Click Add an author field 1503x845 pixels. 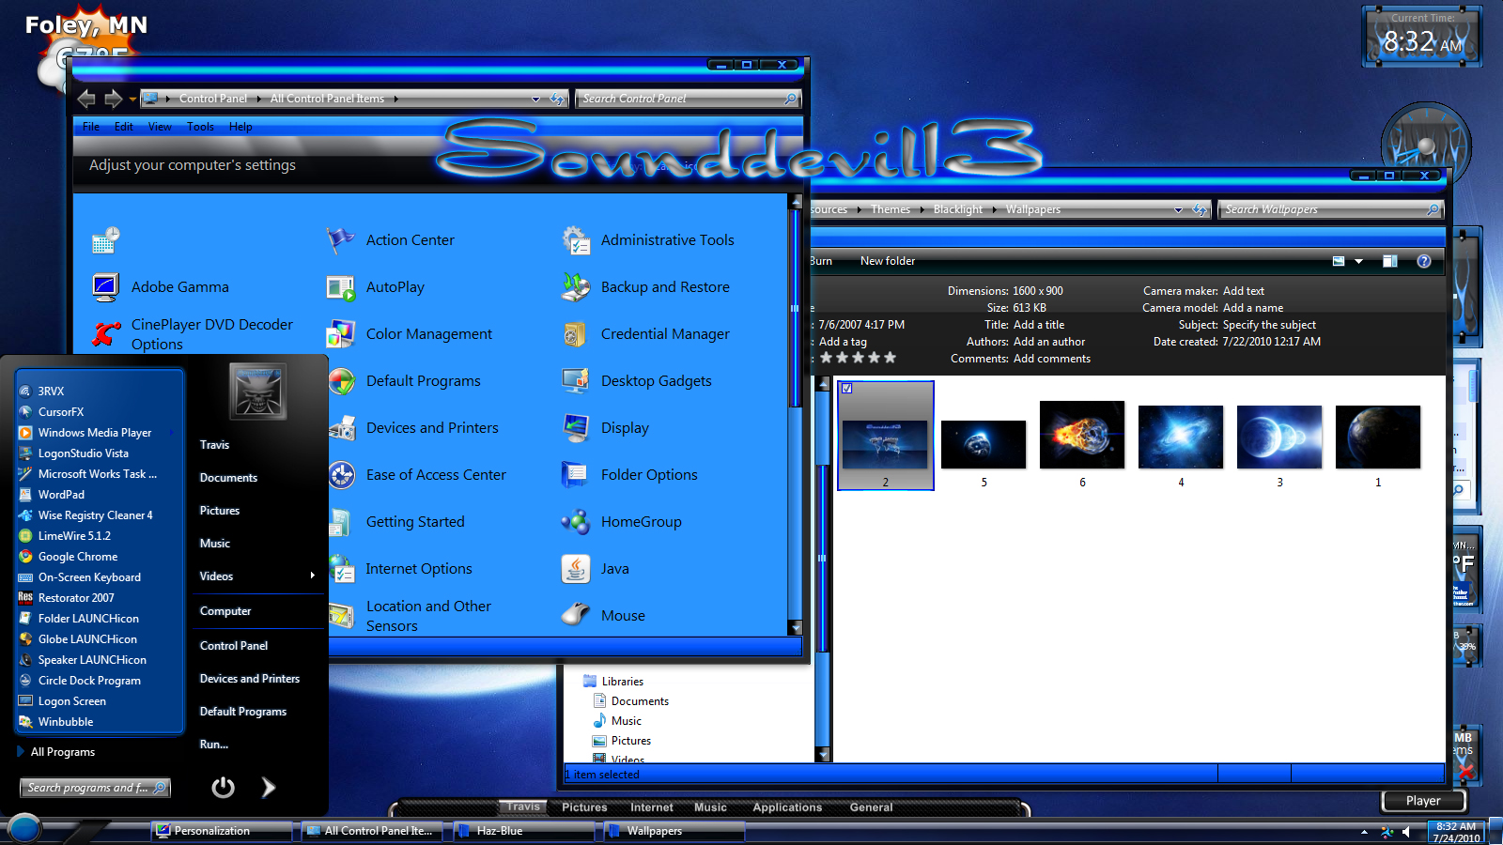(x=1049, y=342)
